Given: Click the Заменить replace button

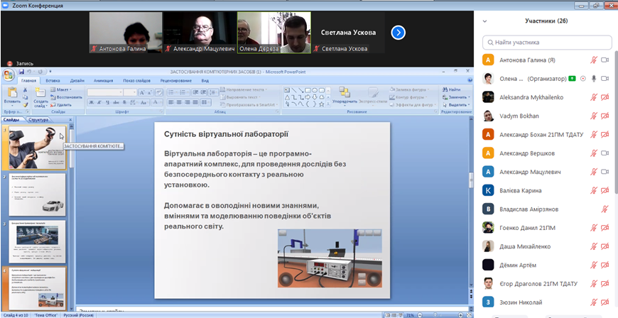Looking at the screenshot, I should tap(454, 97).
